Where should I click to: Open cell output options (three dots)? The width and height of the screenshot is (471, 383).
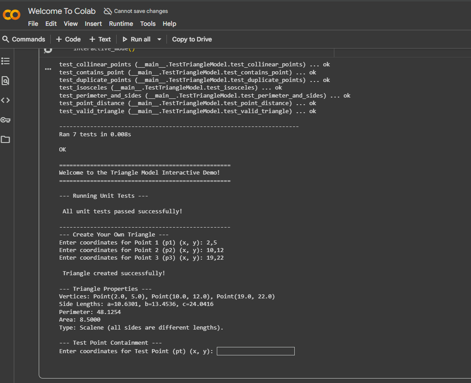[x=48, y=69]
